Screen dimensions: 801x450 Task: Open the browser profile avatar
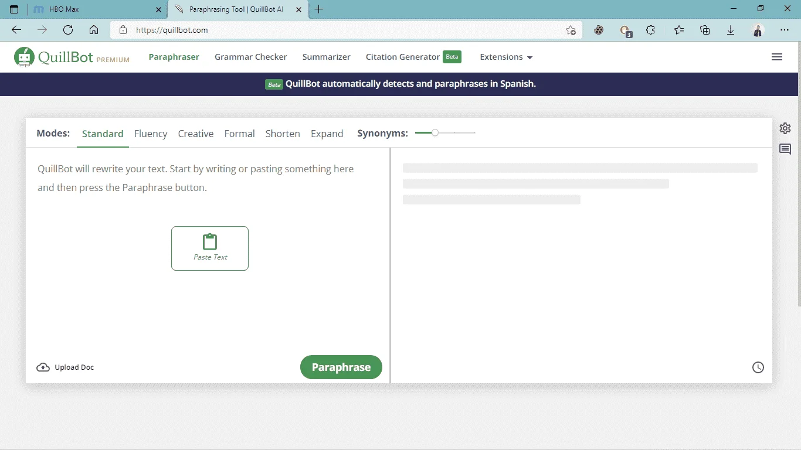758,30
